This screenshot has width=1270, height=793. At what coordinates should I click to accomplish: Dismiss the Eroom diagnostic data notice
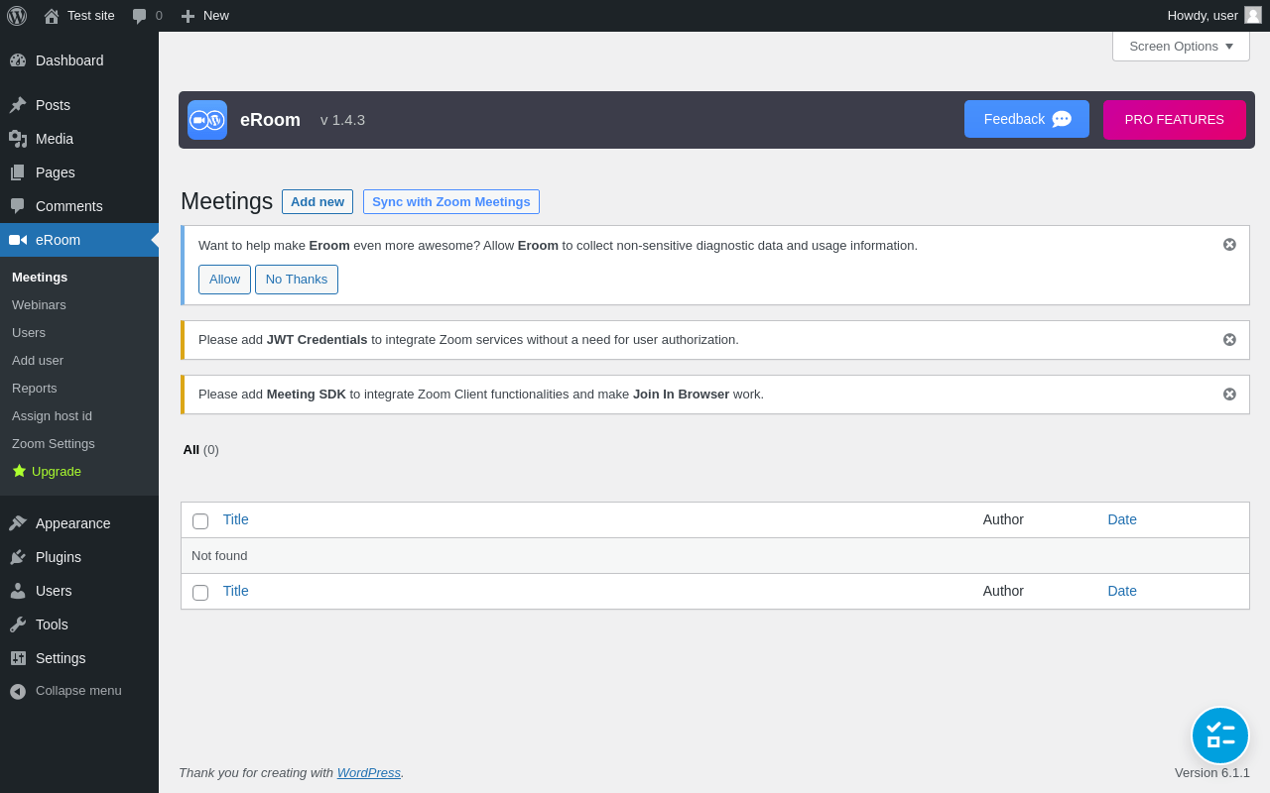point(1229,245)
